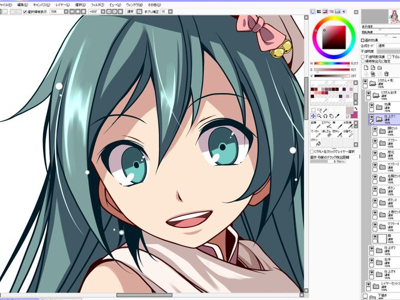Expand the ボタン folder
The image size is (400, 300).
[382, 191]
